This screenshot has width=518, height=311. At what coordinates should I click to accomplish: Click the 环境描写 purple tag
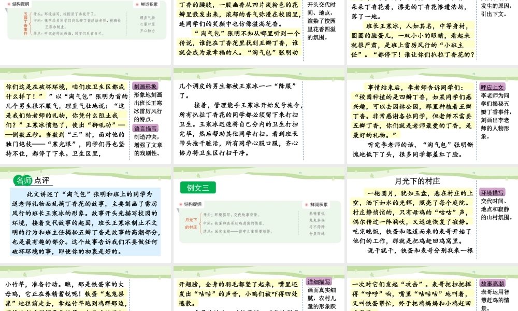[x=492, y=193]
